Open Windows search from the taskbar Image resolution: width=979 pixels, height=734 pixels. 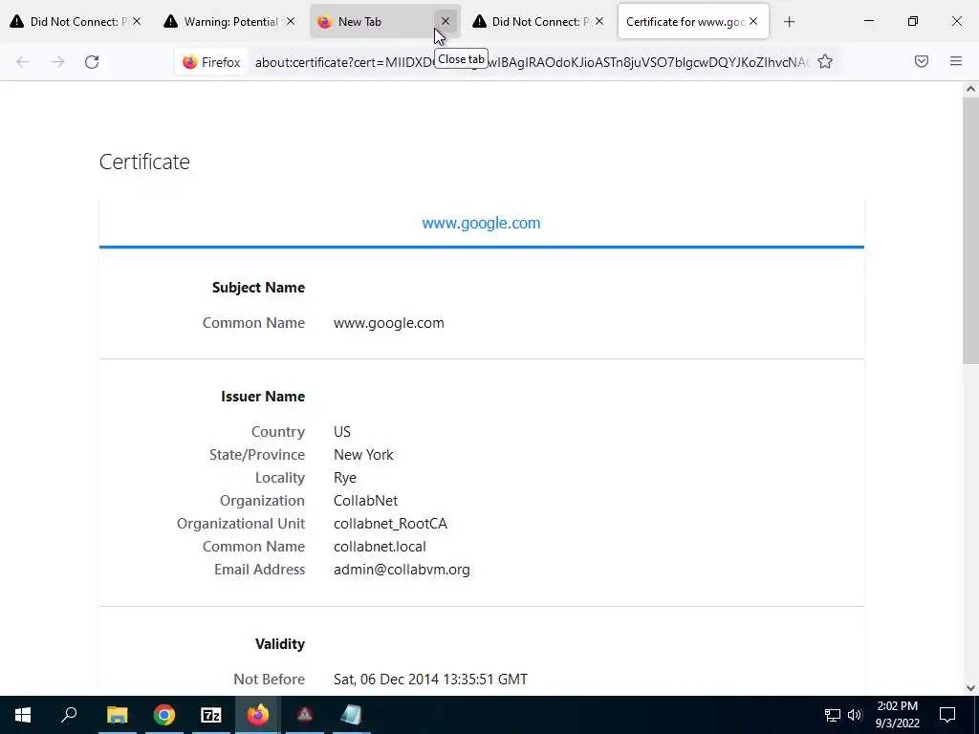(x=69, y=715)
